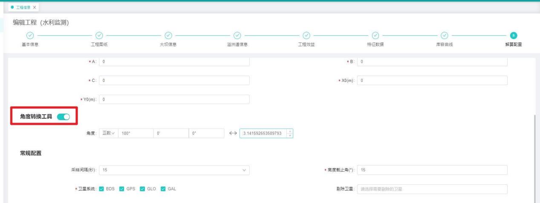
Task: Select the 工程效益 step checkmark icon
Action: pyautogui.click(x=306, y=36)
